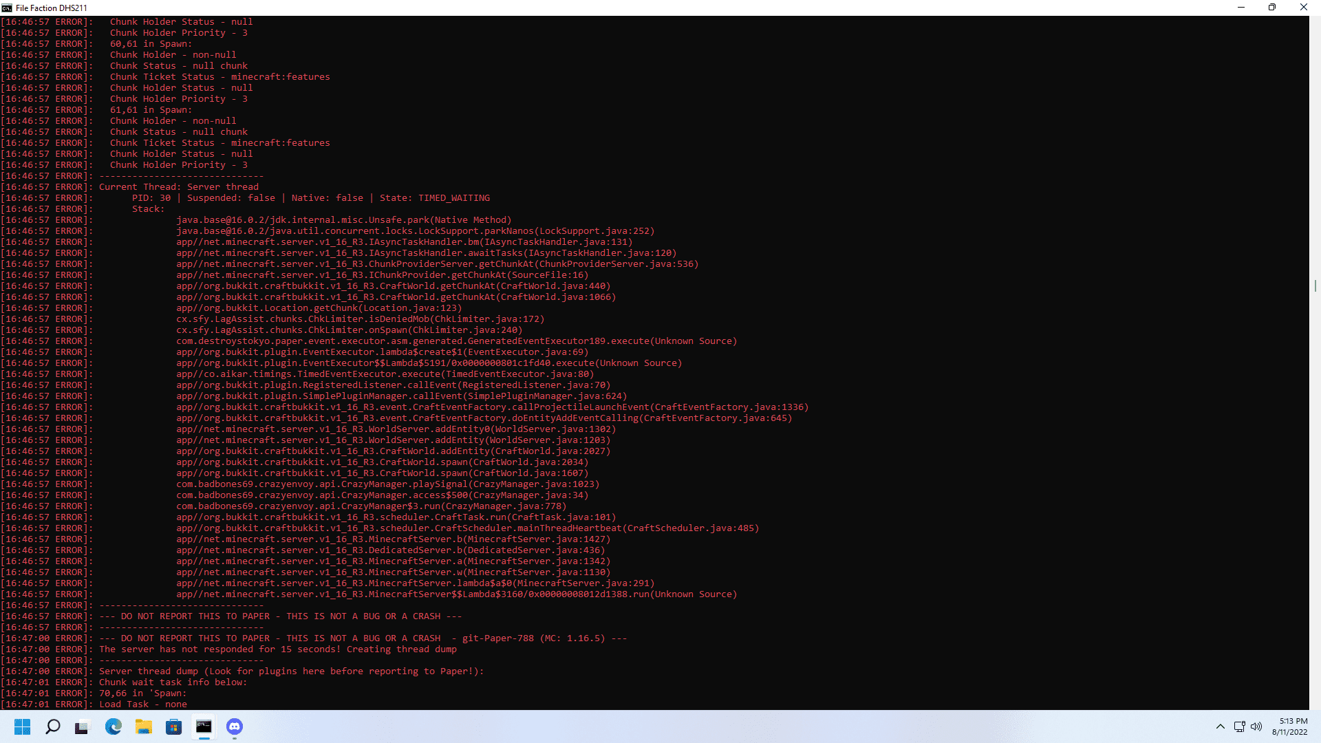Viewport: 1321px width, 743px height.
Task: Open Microsoft Store from the taskbar
Action: point(174,726)
